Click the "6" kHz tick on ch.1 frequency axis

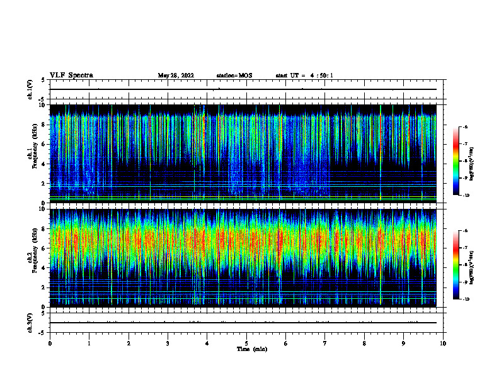click(44, 144)
